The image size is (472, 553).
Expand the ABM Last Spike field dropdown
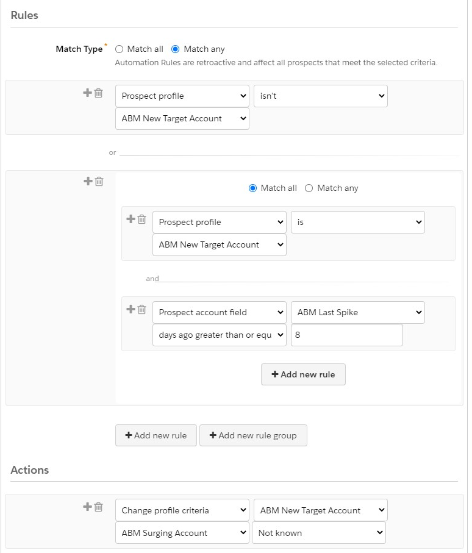357,313
